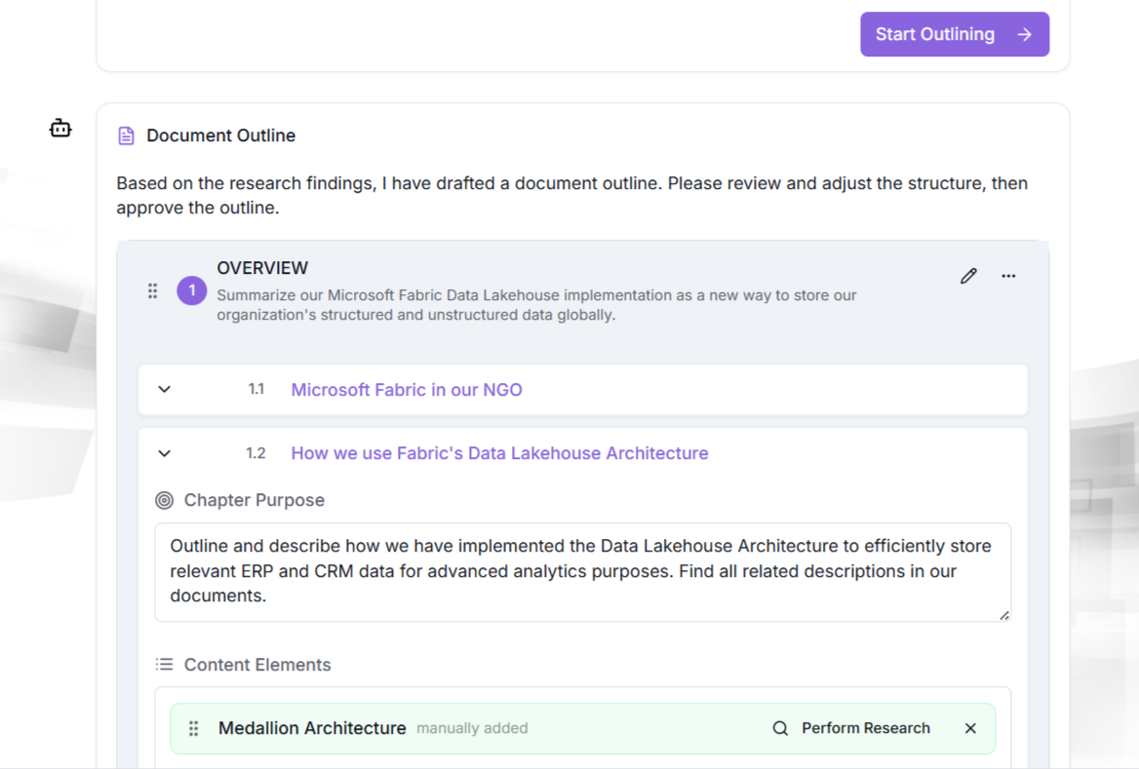The image size is (1139, 769).
Task: Open the Overview three-dot more options menu
Action: point(1008,276)
